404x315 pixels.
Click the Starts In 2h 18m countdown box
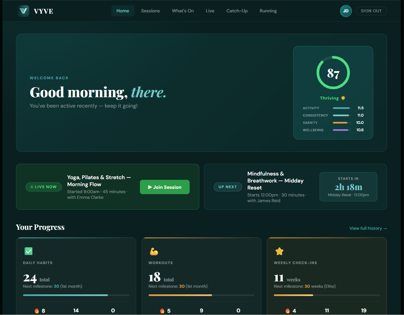tap(348, 187)
